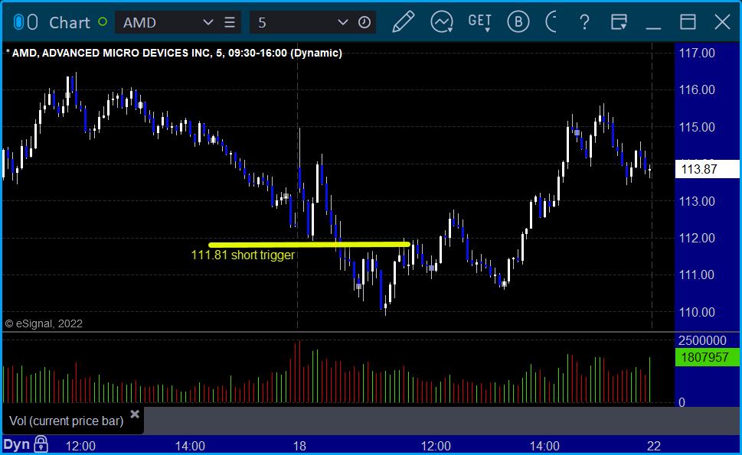Open the GET tools dropdown
742x455 pixels.
tap(480, 22)
